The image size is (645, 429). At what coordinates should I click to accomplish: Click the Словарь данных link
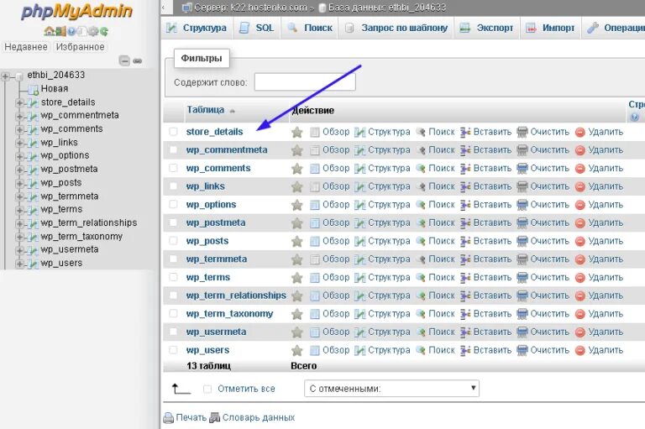tap(259, 417)
